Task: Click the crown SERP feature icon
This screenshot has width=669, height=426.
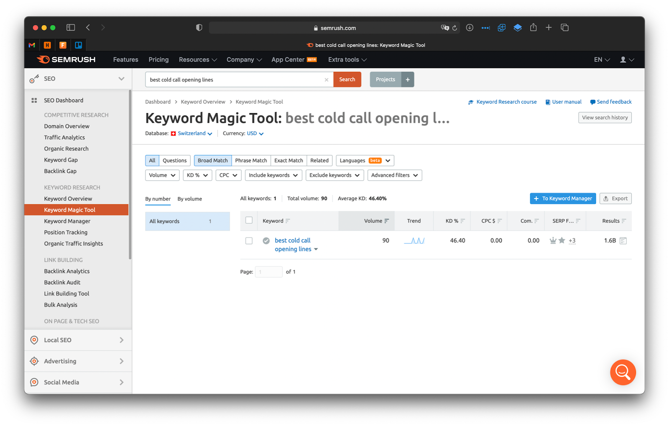Action: click(x=553, y=240)
